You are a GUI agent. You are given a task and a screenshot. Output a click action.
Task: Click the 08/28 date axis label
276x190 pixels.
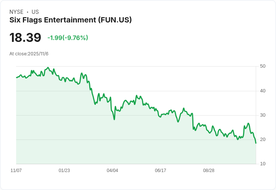(209, 171)
